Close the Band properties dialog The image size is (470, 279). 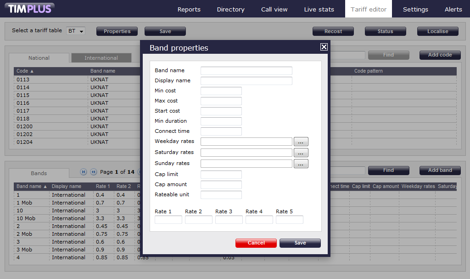(x=324, y=47)
